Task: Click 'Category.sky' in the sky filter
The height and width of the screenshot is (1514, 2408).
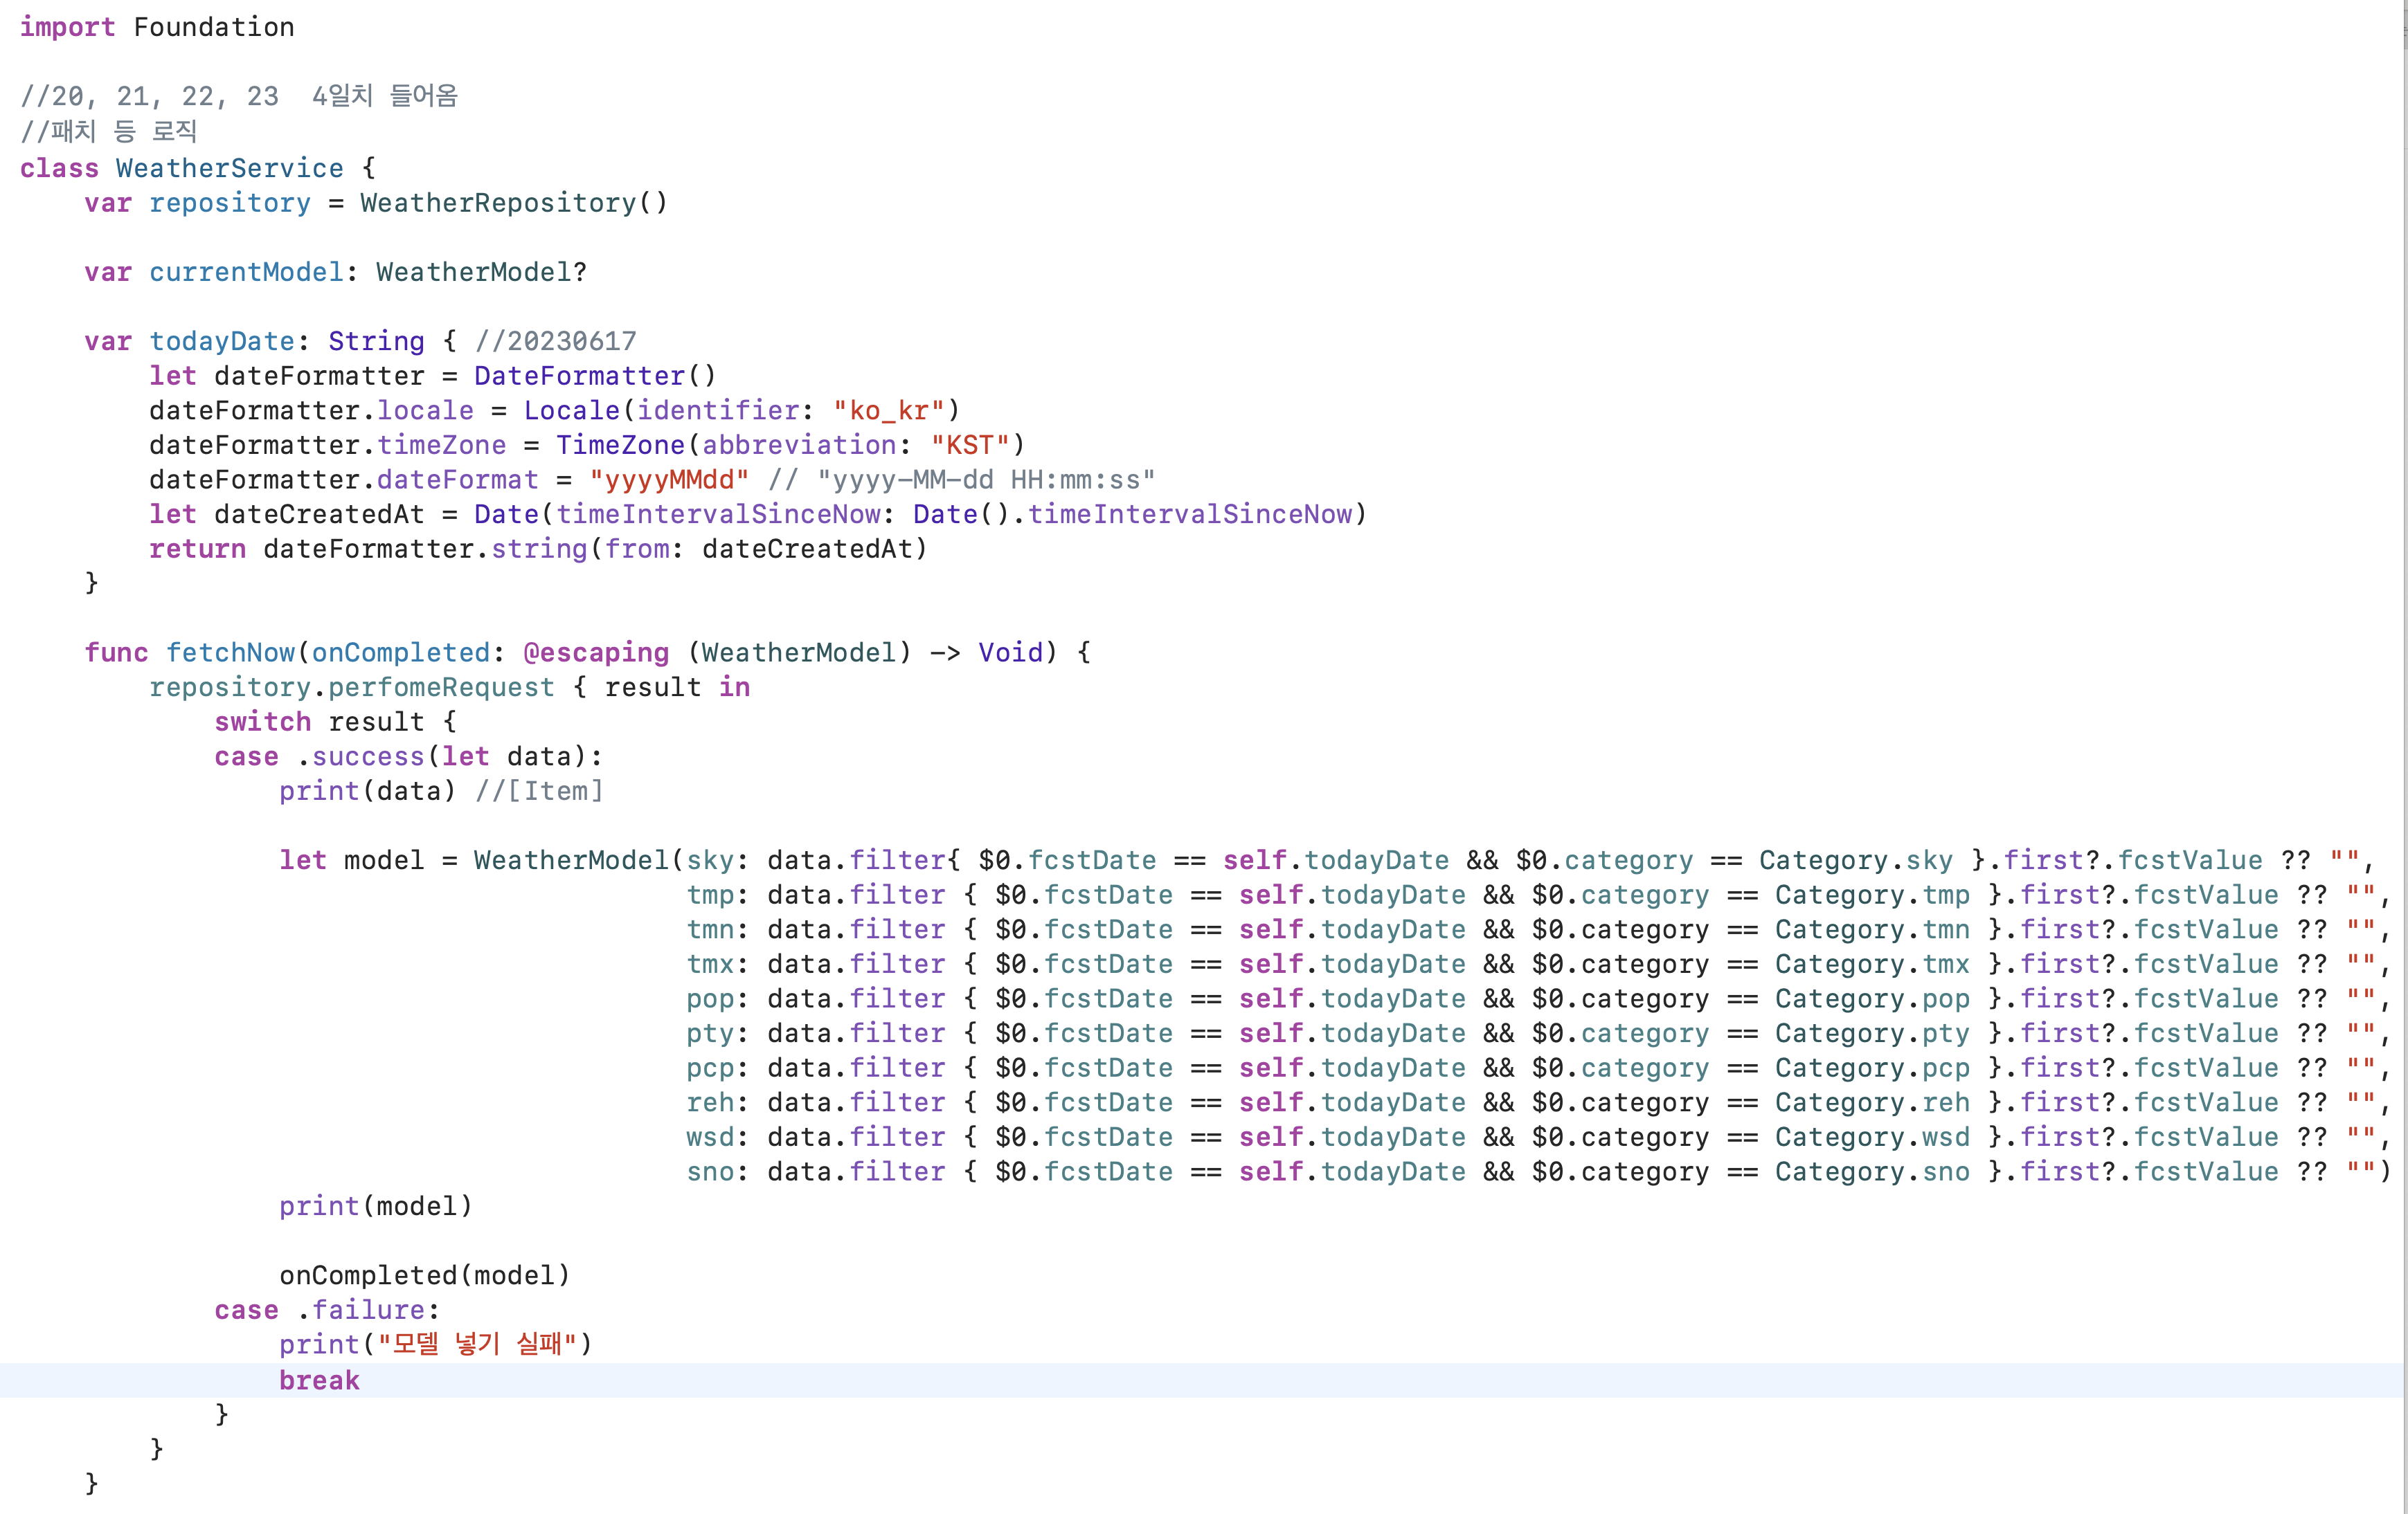Action: pyautogui.click(x=1856, y=860)
